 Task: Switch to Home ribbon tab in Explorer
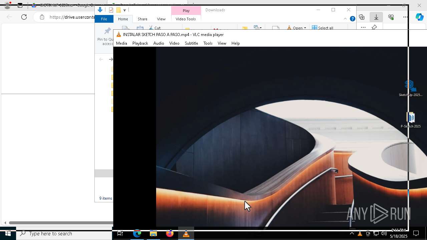pyautogui.click(x=123, y=19)
